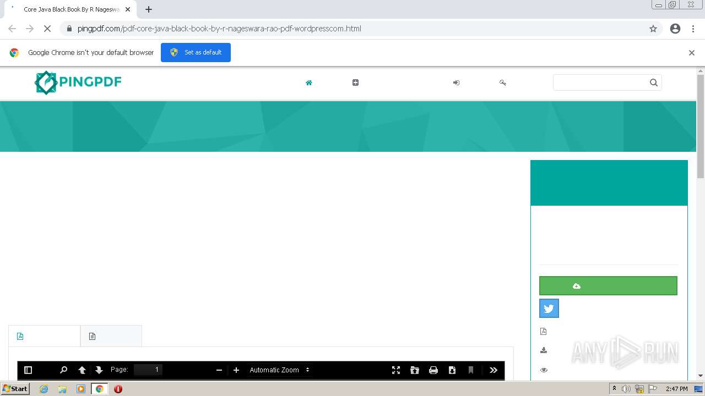This screenshot has height=396, width=705.
Task: Open Chrome's three-dot menu
Action: (693, 29)
